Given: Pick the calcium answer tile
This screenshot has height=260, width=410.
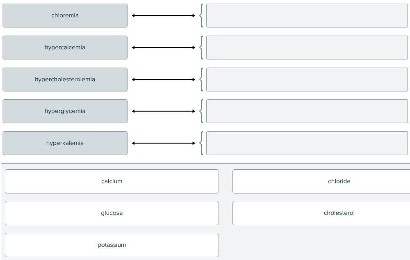Looking at the screenshot, I should tap(112, 181).
